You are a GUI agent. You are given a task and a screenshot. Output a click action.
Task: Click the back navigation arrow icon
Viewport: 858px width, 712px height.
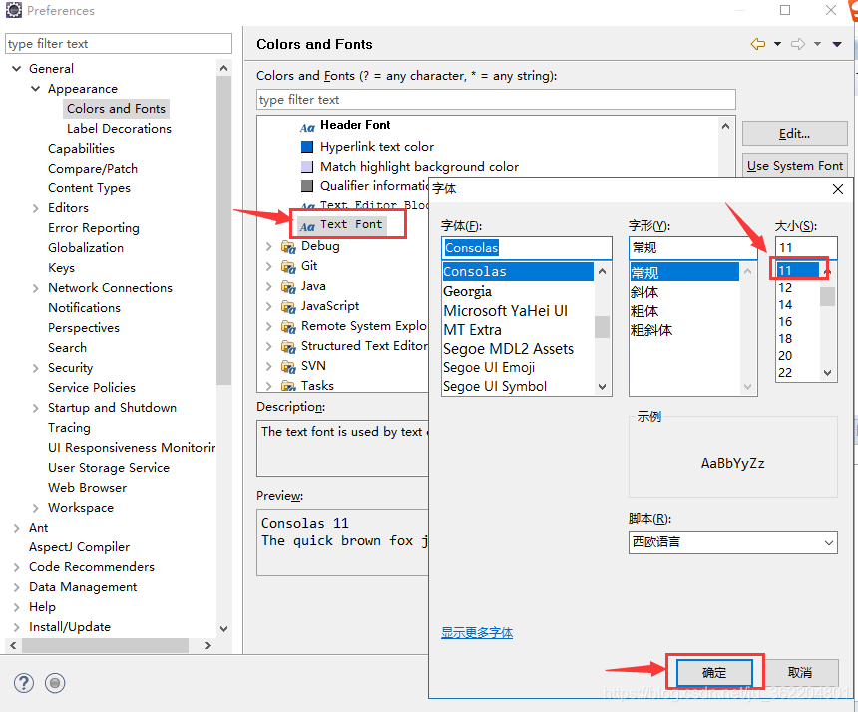click(x=758, y=44)
